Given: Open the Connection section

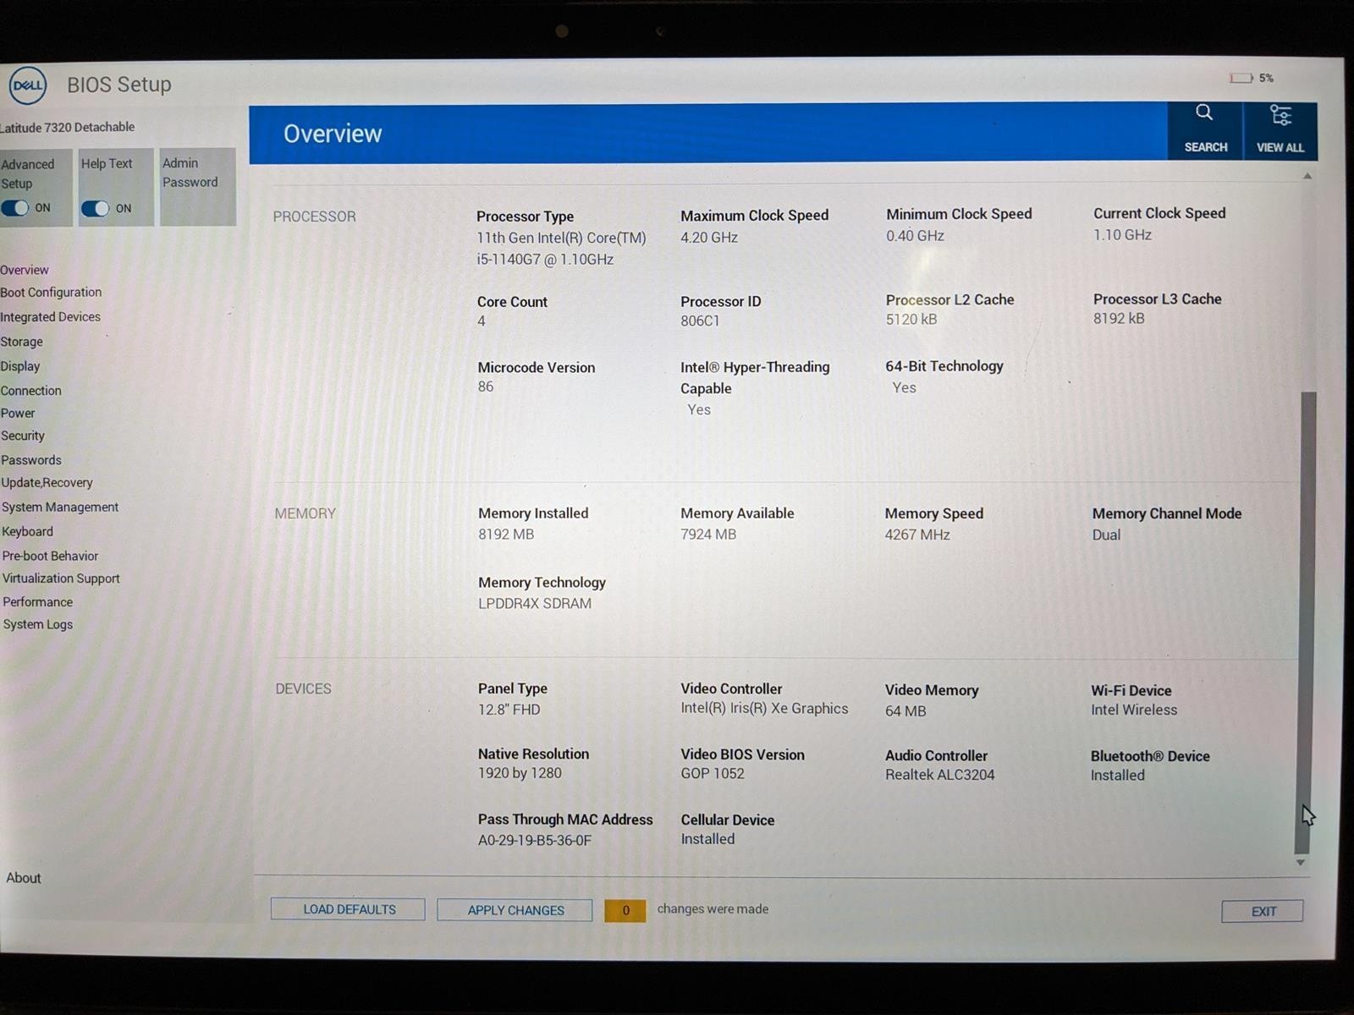Looking at the screenshot, I should click(30, 391).
